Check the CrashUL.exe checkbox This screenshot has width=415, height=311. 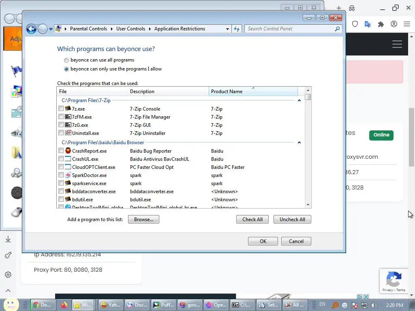pos(61,159)
